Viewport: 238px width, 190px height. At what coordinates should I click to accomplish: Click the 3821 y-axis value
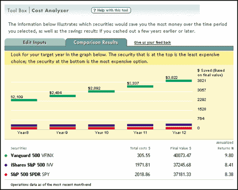(x=202, y=81)
